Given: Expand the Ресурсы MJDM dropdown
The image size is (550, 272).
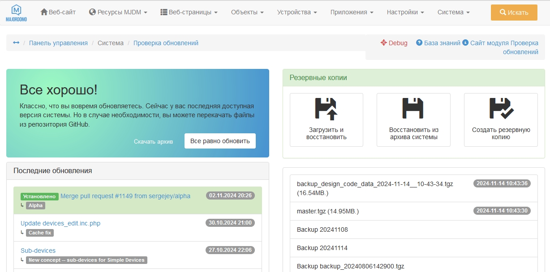Looking at the screenshot, I should click(118, 13).
